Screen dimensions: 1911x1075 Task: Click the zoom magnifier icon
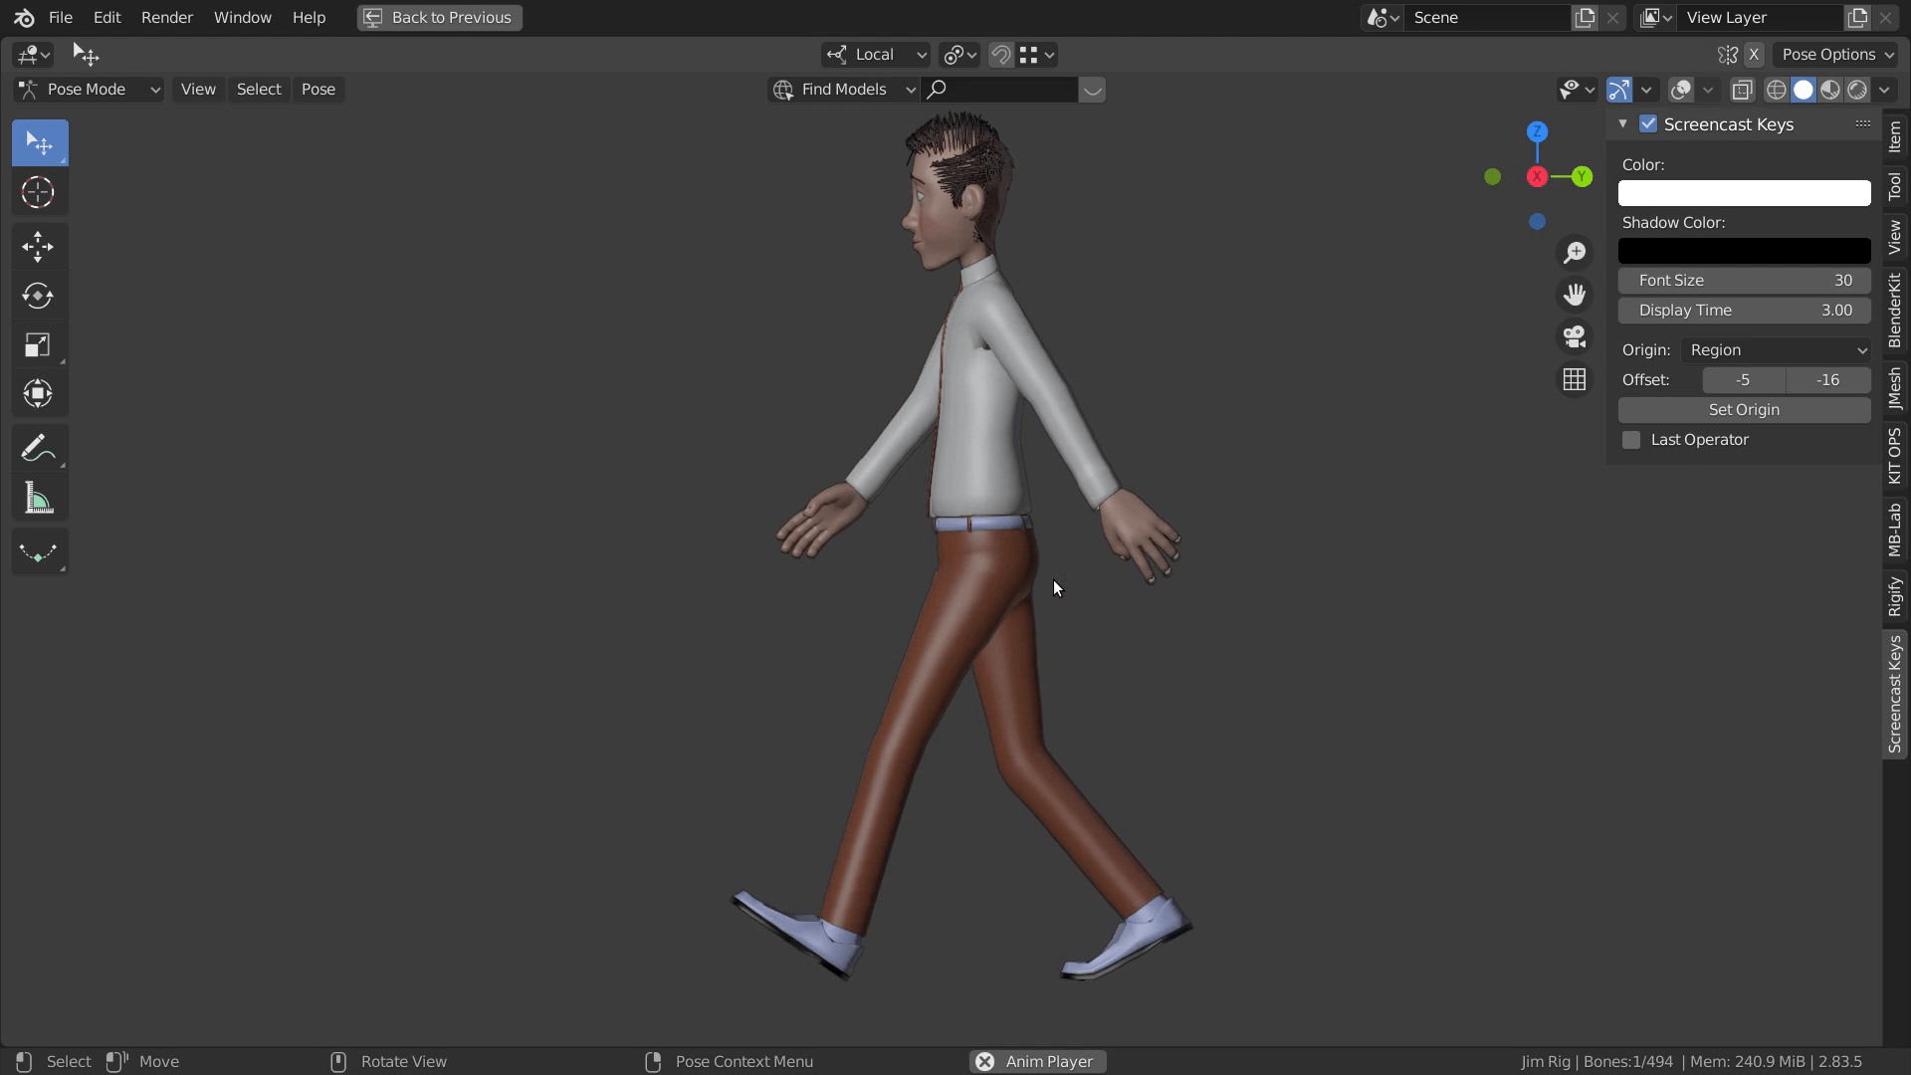[x=1574, y=252]
